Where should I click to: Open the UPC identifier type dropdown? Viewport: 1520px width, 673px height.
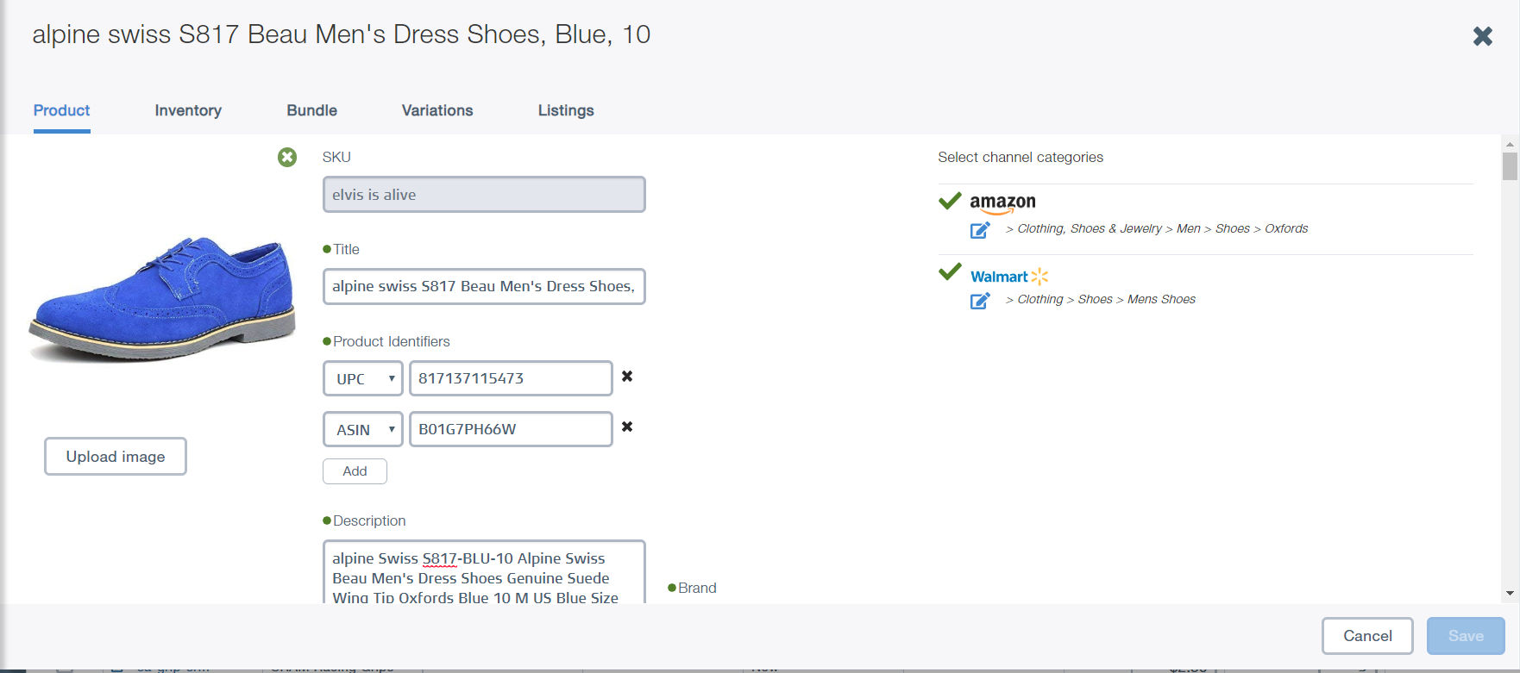pos(363,379)
